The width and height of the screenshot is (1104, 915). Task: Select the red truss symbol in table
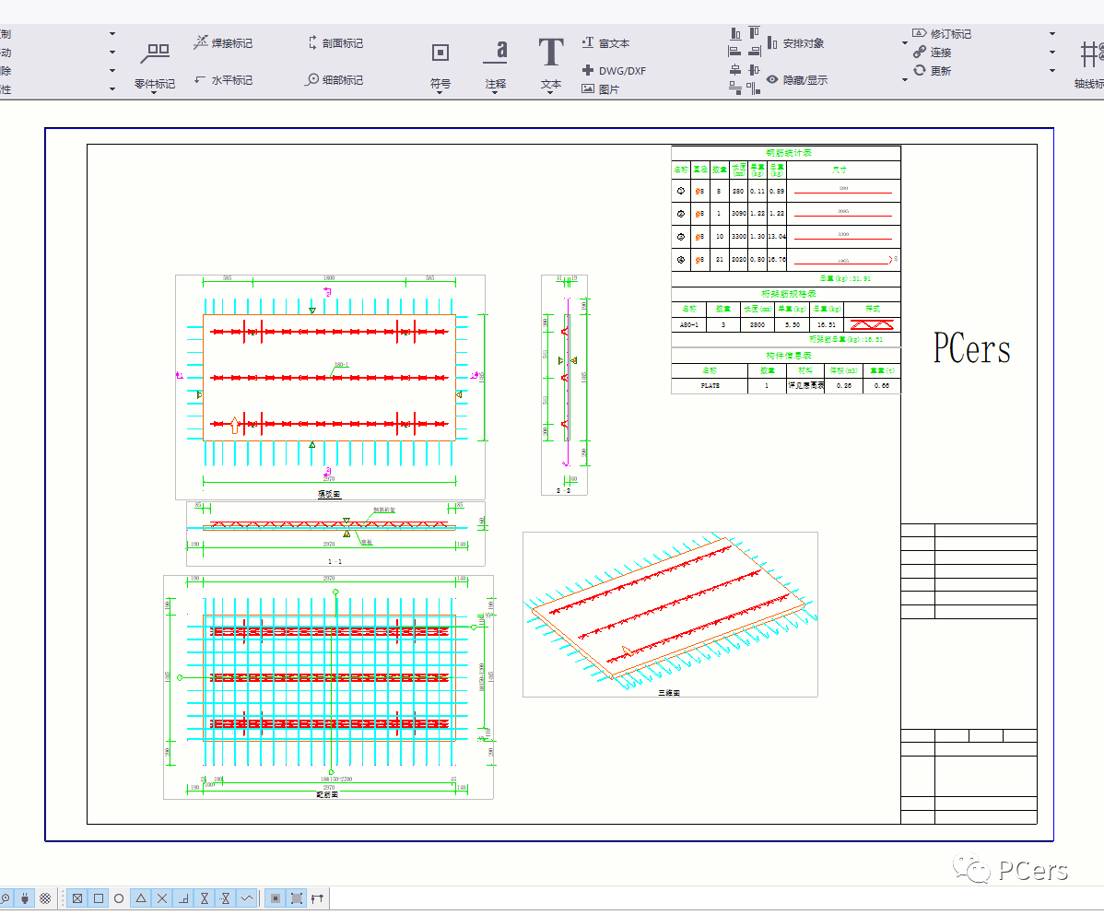coord(871,324)
